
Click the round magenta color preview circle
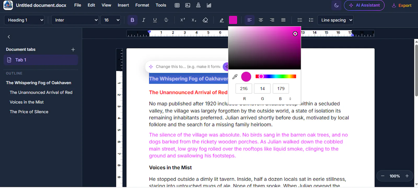pos(246,77)
